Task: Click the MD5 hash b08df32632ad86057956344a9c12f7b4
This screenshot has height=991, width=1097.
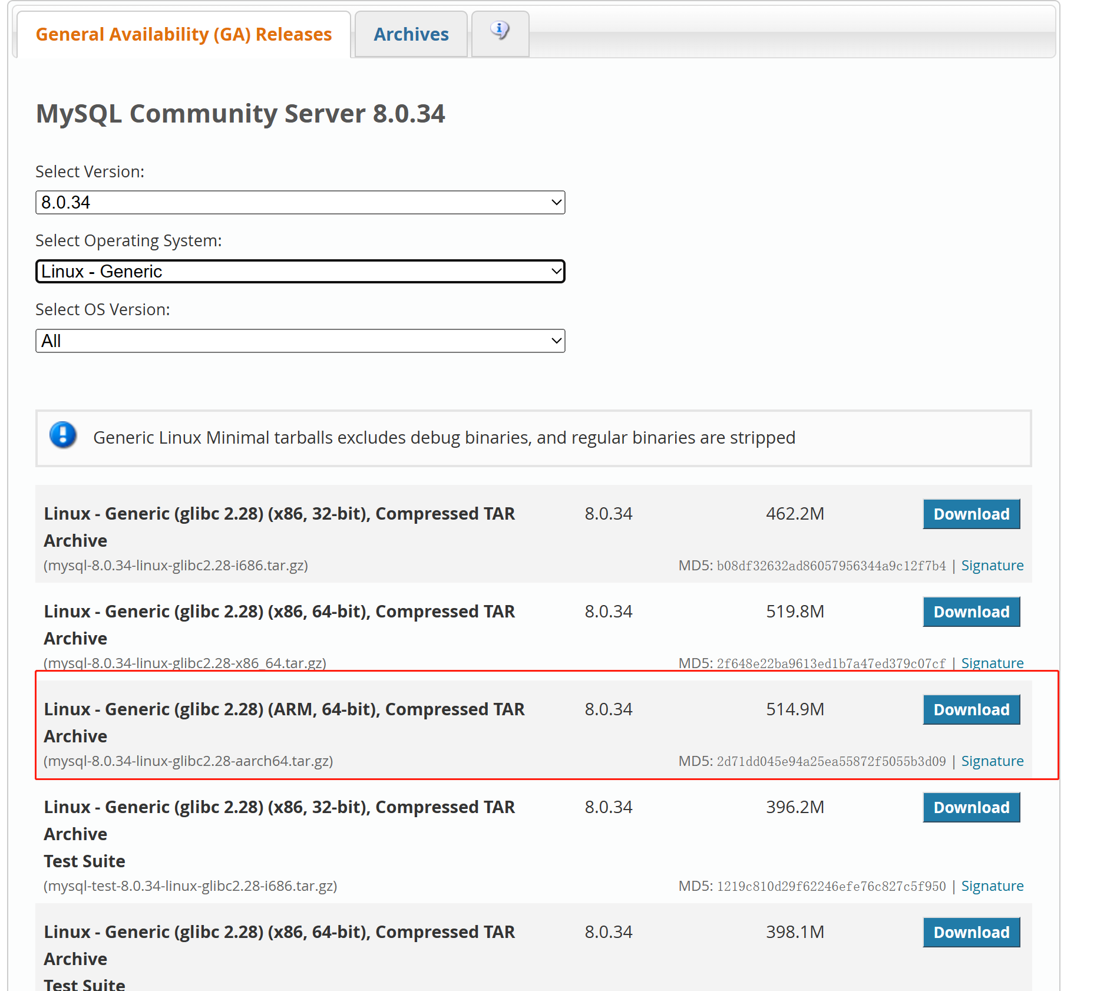Action: [x=831, y=566]
